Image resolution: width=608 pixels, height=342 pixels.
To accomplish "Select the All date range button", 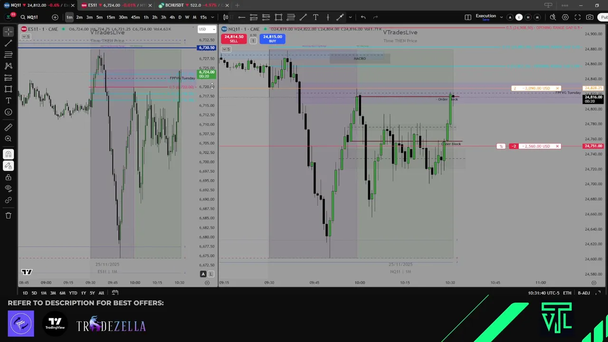I will (101, 293).
